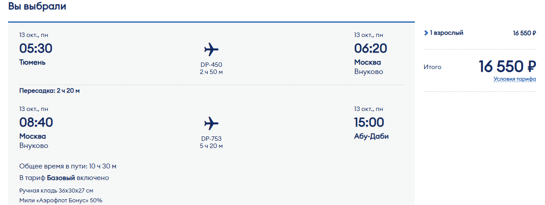Click the Итого label
545x205 pixels.
[432, 67]
